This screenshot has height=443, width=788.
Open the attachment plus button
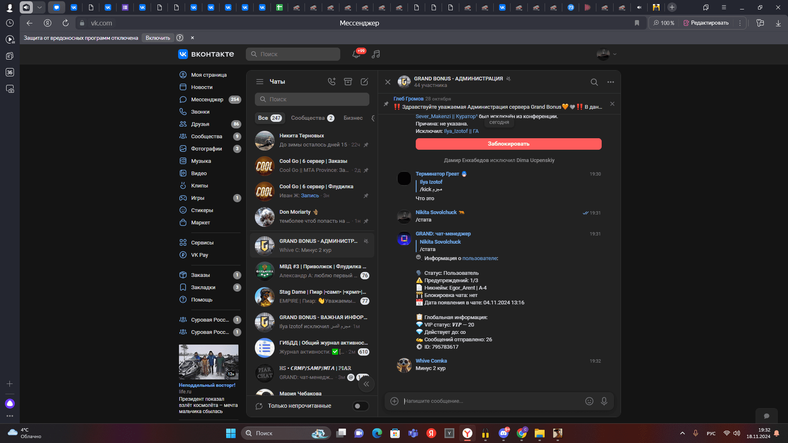[394, 401]
